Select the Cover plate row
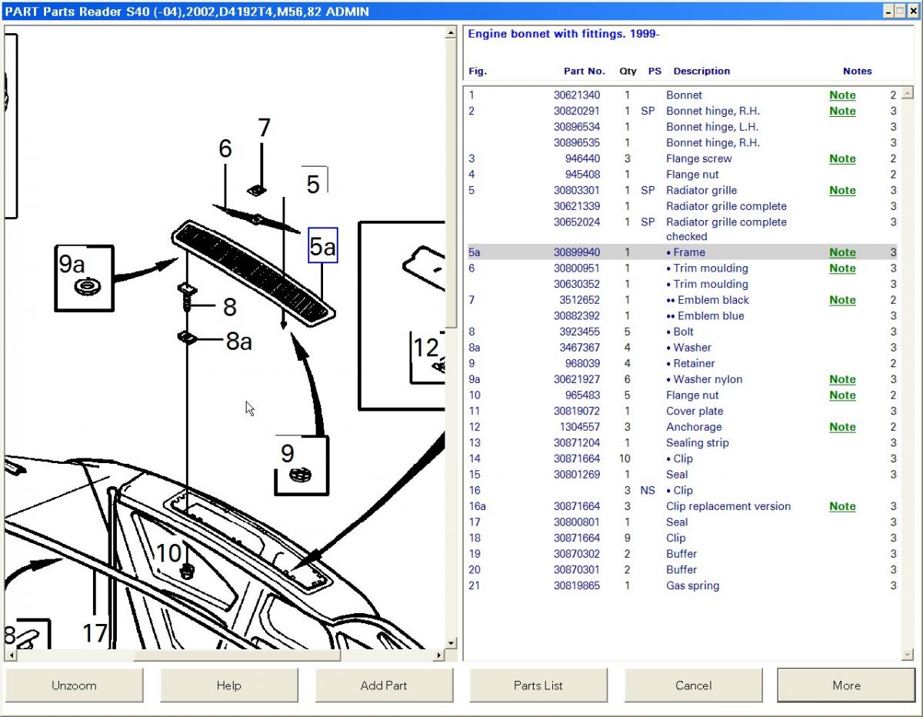This screenshot has width=923, height=717. point(683,411)
